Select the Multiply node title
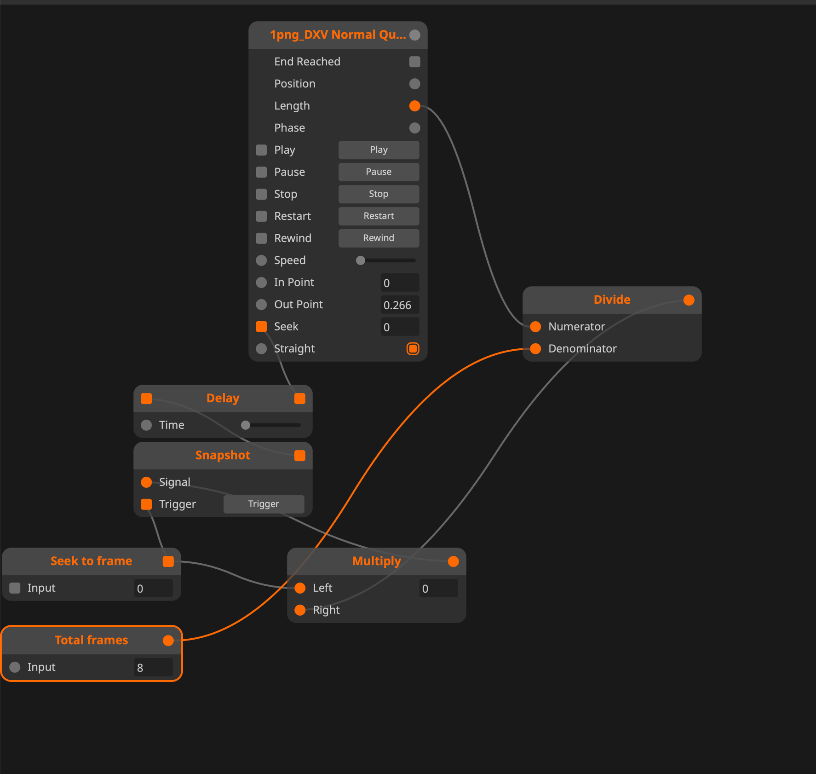 click(x=376, y=561)
